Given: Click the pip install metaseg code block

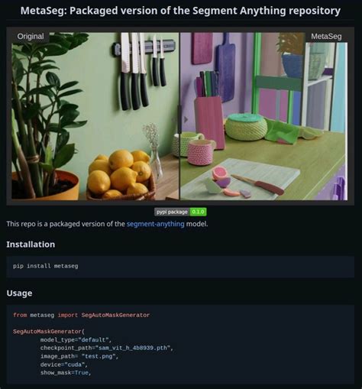Looking at the screenshot, I should click(x=180, y=267).
